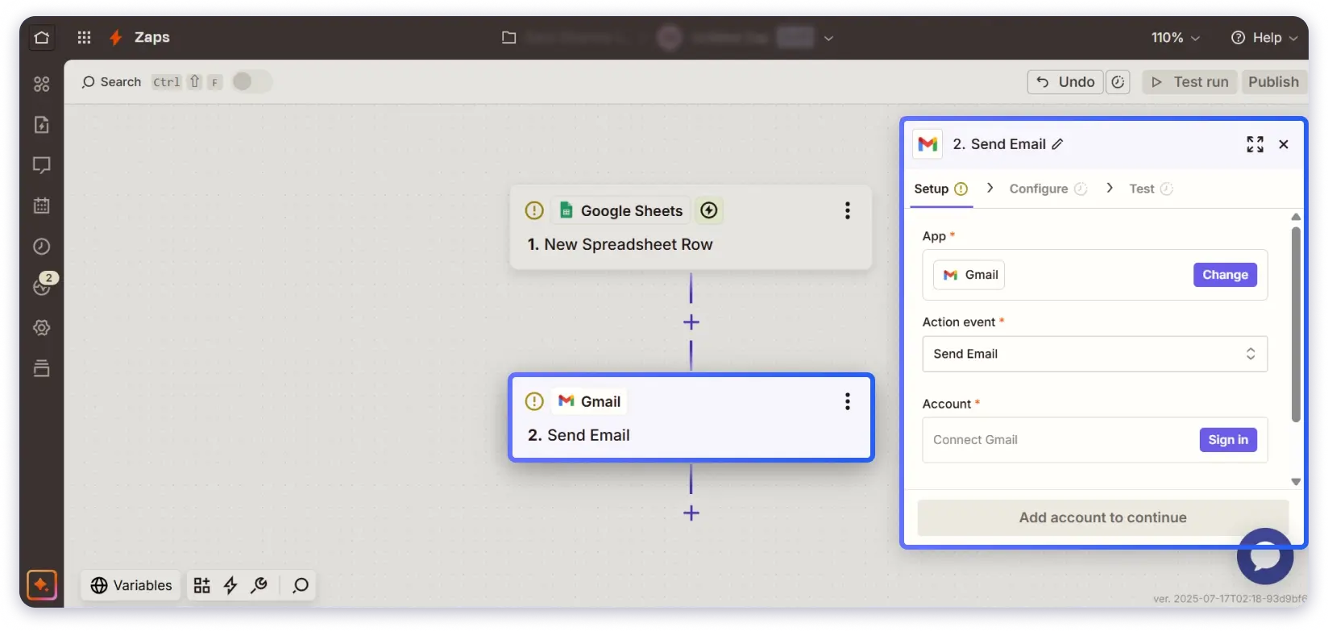Edit step name via pencil icon
1328x631 pixels.
pyautogui.click(x=1058, y=144)
